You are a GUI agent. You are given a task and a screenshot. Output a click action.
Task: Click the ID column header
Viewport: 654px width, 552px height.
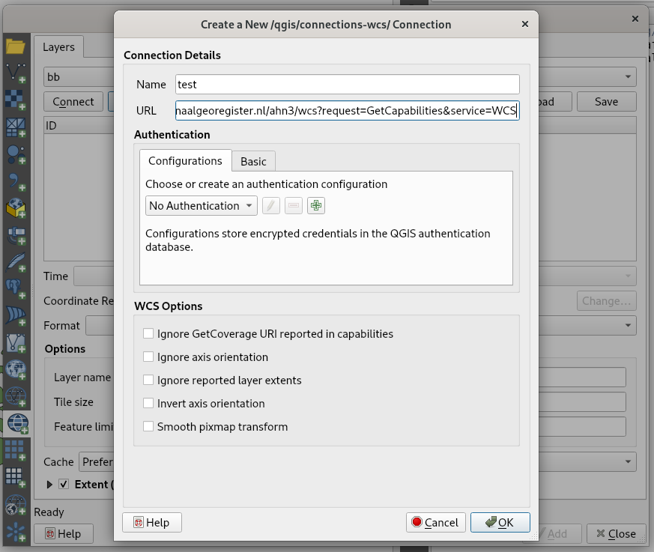(79, 126)
